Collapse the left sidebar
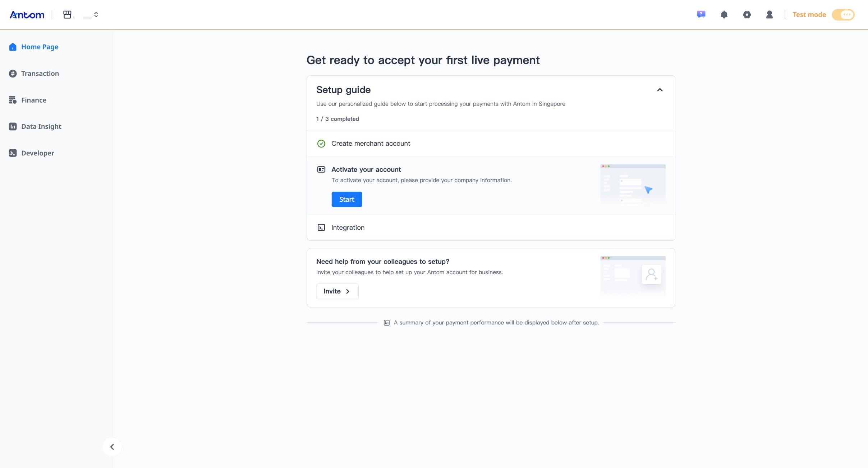The height and width of the screenshot is (468, 868). pyautogui.click(x=112, y=447)
